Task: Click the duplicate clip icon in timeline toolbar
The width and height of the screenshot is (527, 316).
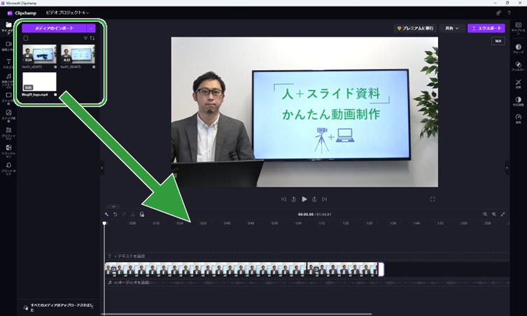Action: click(x=142, y=214)
